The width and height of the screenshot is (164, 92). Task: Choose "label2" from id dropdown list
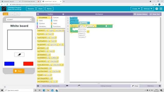pyautogui.click(x=82, y=35)
